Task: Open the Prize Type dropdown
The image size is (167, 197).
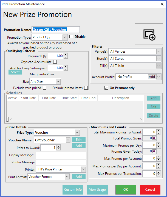Action: (x=77, y=133)
